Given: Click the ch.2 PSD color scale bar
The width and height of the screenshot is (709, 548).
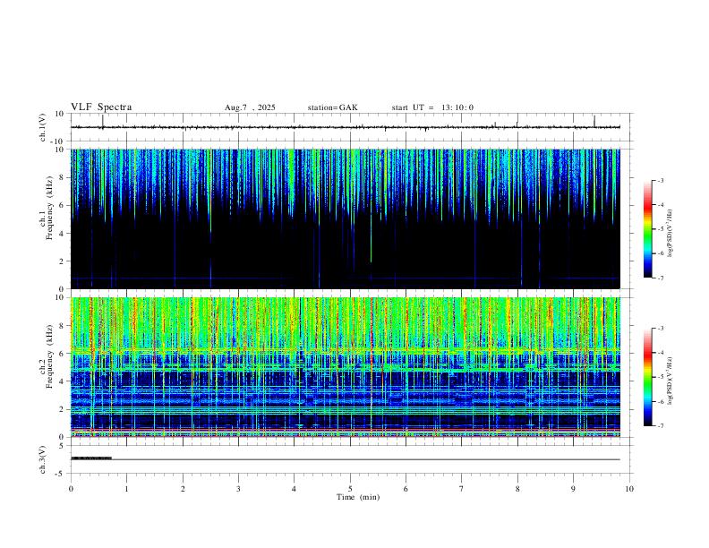Looking at the screenshot, I should pyautogui.click(x=647, y=377).
